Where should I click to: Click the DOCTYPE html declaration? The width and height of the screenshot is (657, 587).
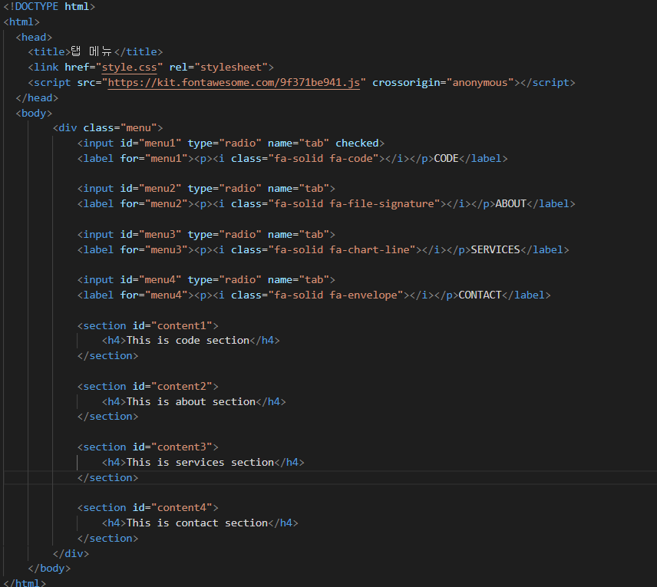click(49, 7)
